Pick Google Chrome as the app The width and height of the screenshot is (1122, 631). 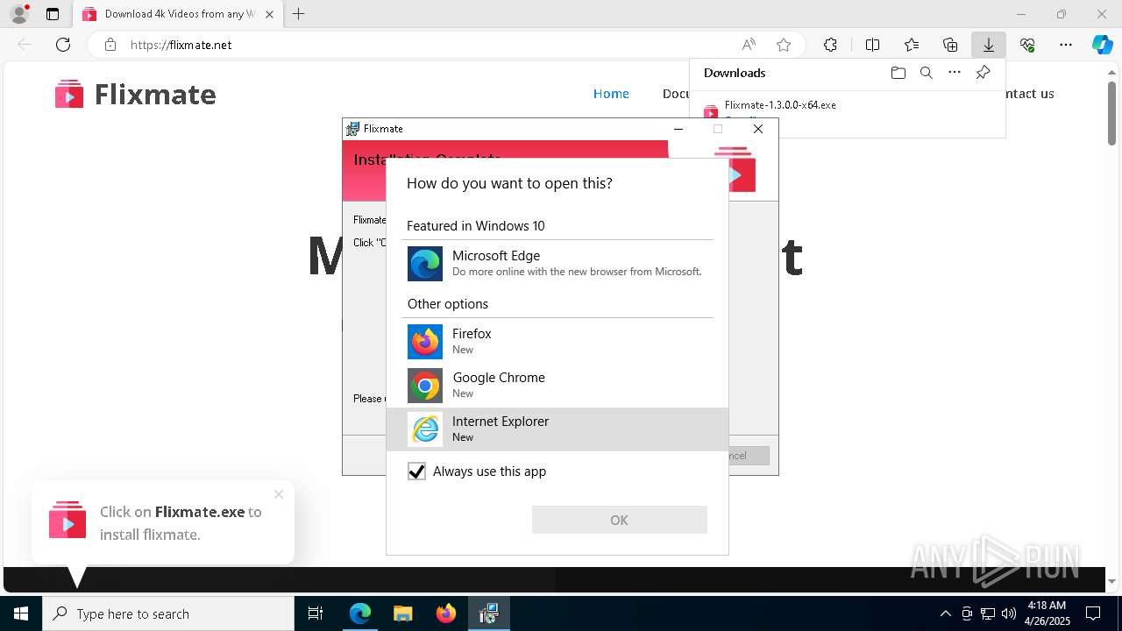click(x=557, y=386)
